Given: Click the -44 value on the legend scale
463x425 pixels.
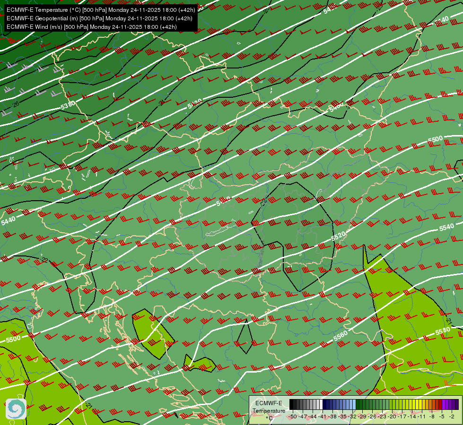Looking at the screenshot, I should (313, 416).
